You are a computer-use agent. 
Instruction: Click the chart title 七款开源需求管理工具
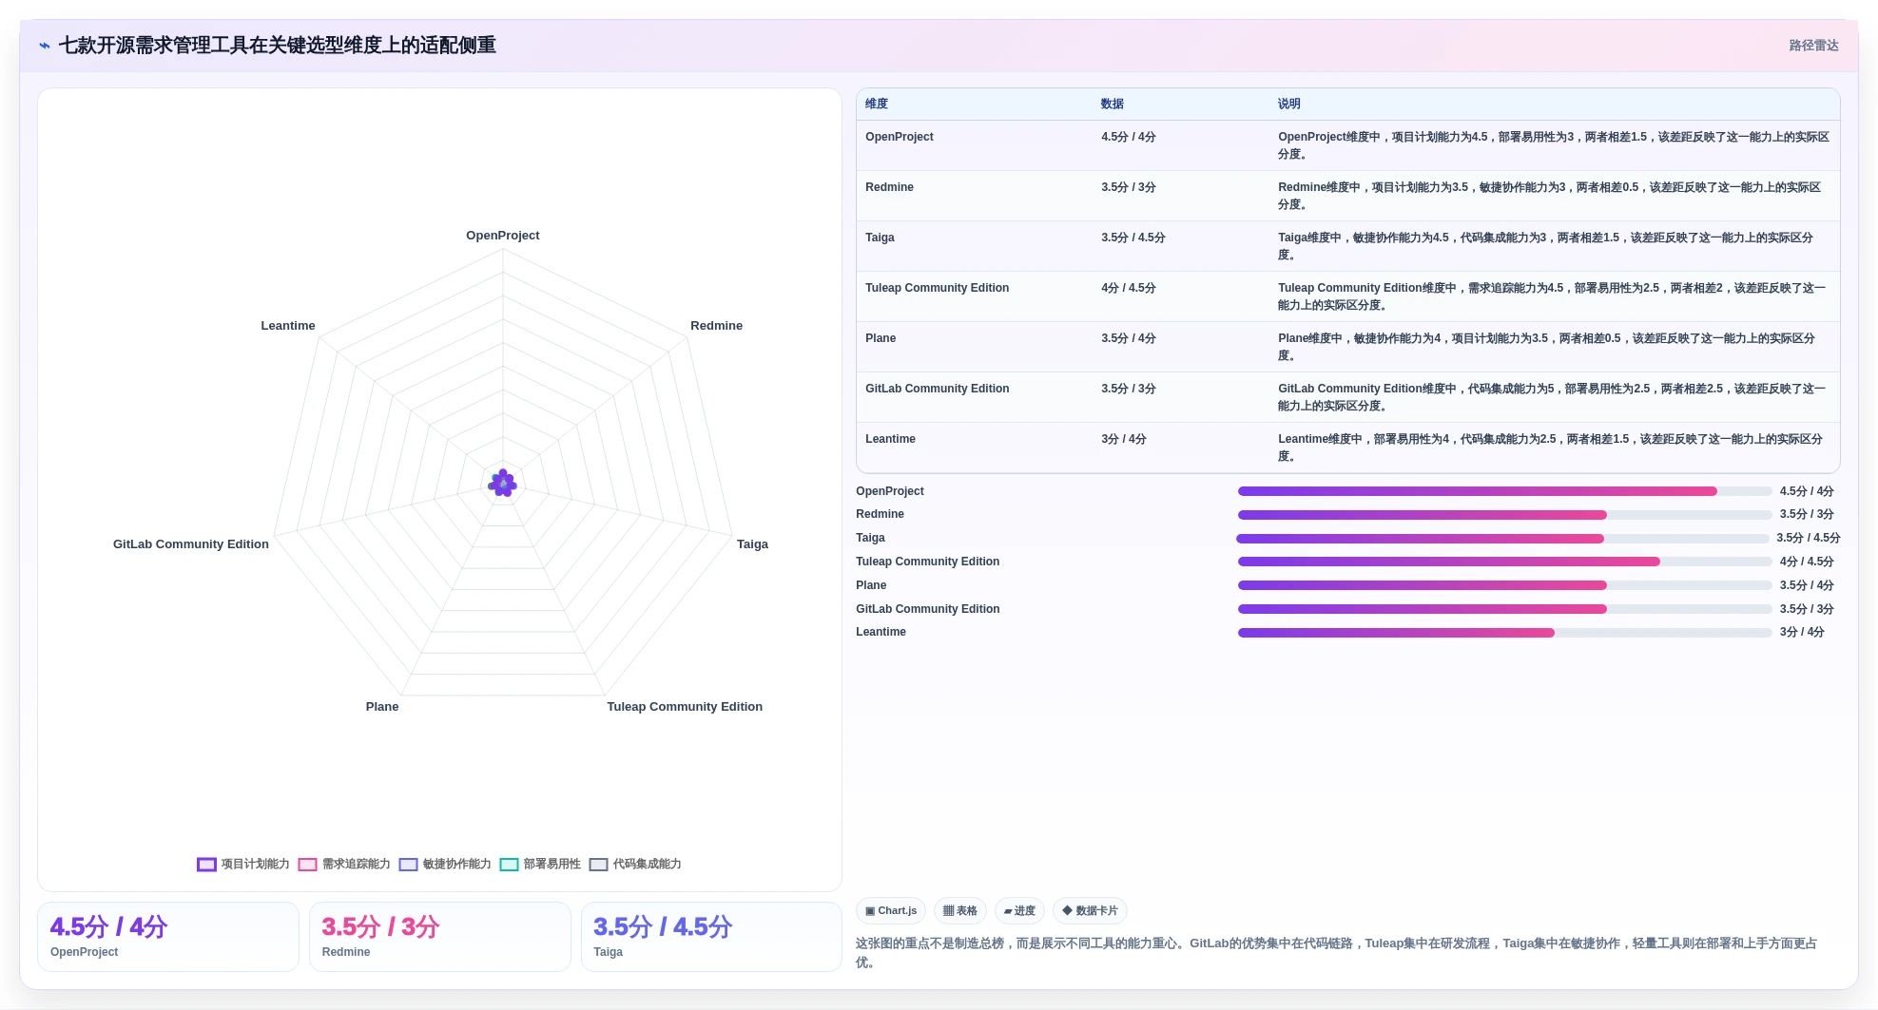(278, 46)
